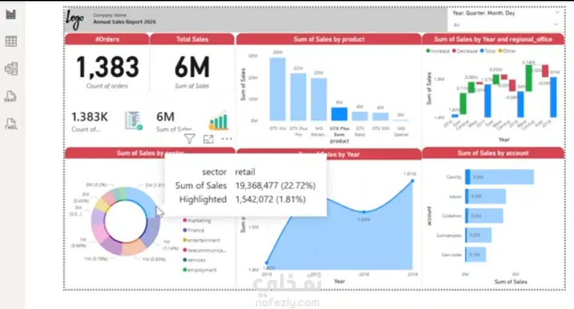Click the 19,368,477 (22.72%) tooltip value
The width and height of the screenshot is (574, 309).
point(275,186)
